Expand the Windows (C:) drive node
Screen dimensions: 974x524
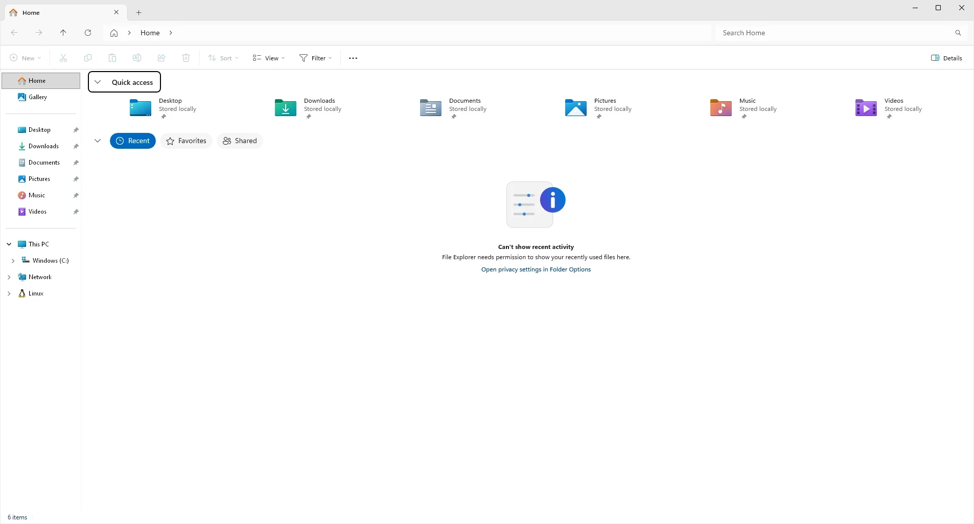tap(13, 261)
